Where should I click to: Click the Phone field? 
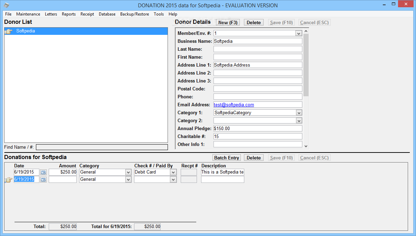point(258,97)
